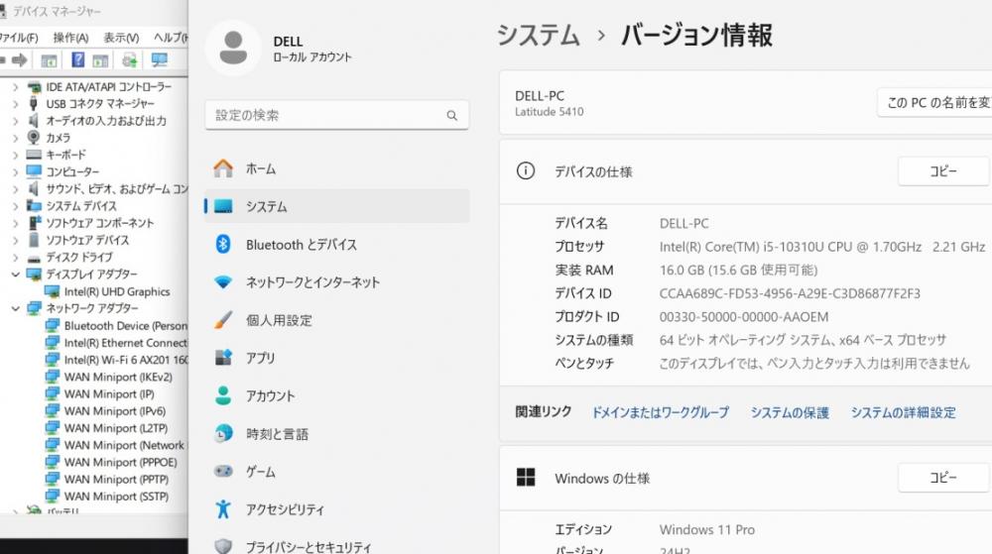Open the ヘルプ menu in Device Manager

[171, 38]
